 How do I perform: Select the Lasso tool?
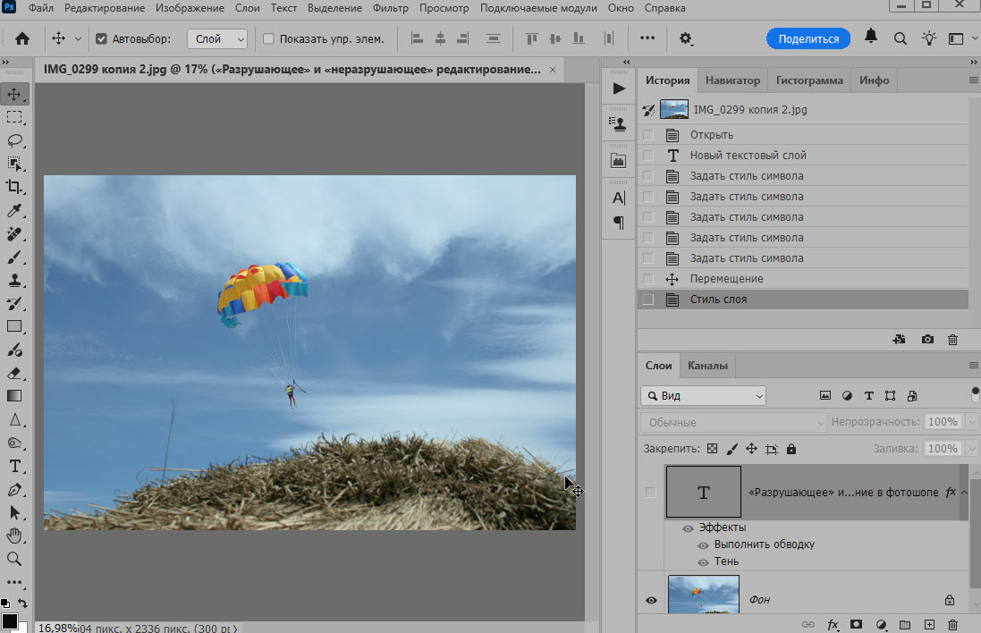pos(14,140)
